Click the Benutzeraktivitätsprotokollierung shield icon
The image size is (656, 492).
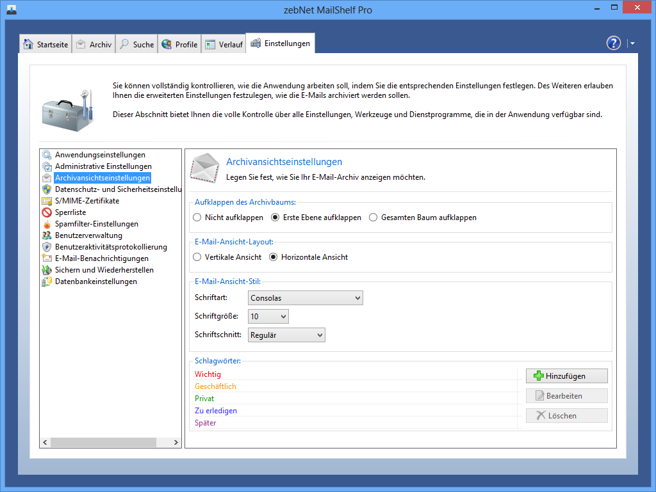pyautogui.click(x=47, y=247)
